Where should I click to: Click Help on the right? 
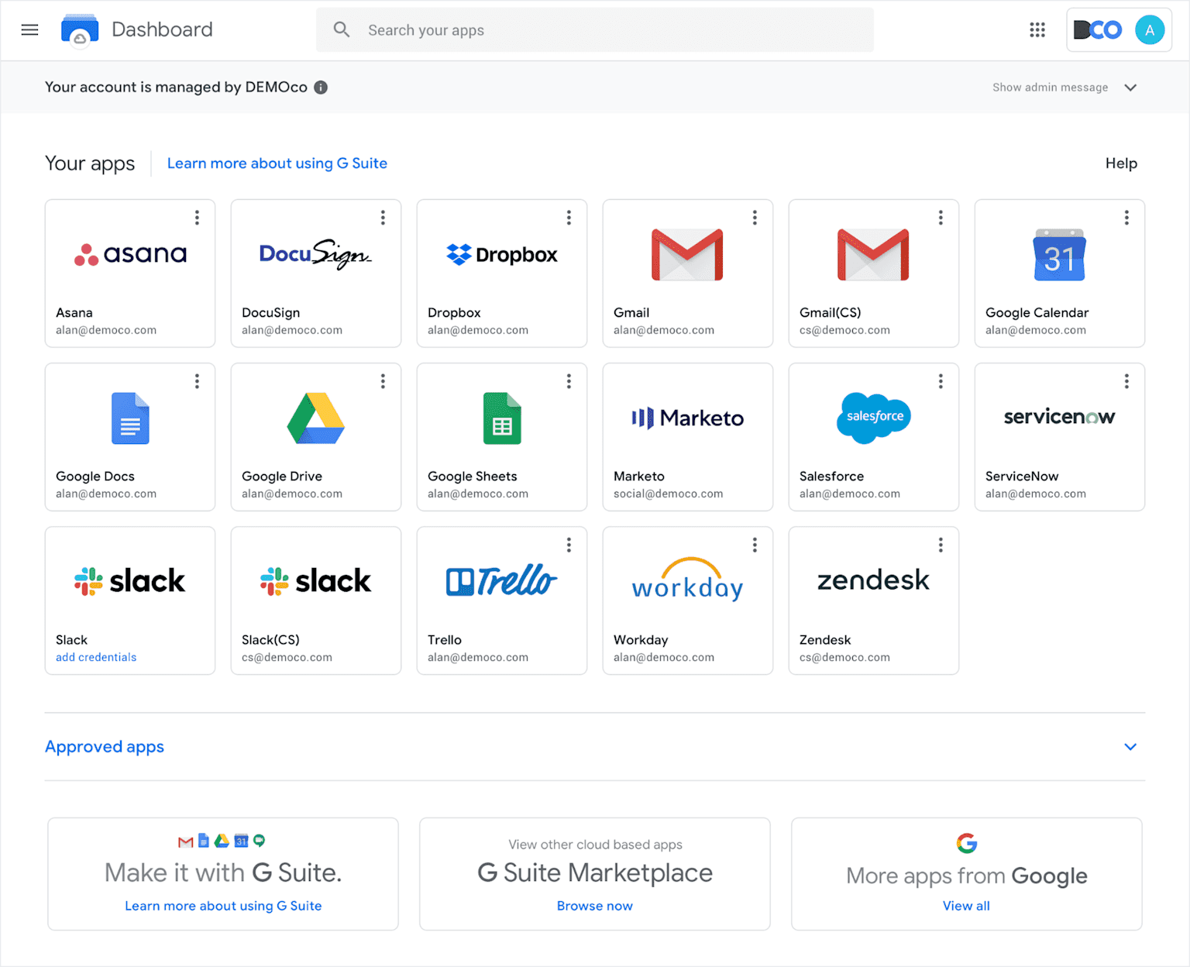pyautogui.click(x=1121, y=163)
